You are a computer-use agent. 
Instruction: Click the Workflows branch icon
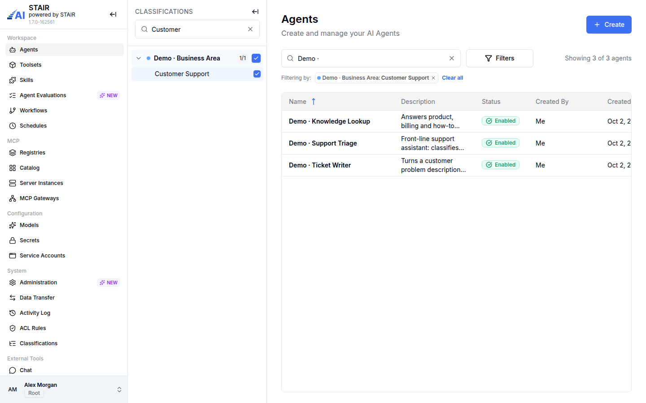[13, 111]
